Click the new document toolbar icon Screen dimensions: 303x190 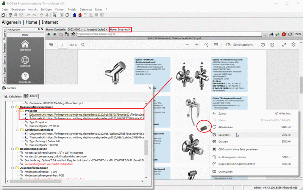[3, 15]
